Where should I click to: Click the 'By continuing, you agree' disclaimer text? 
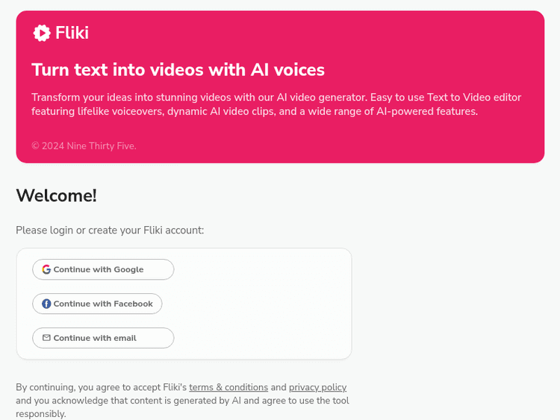(101, 387)
